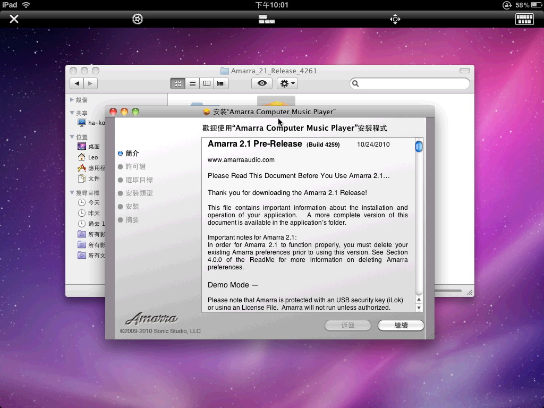
Task: Switch Finder to icon view
Action: 177,83
